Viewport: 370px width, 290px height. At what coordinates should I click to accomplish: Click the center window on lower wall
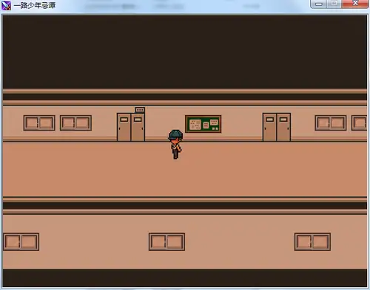click(166, 242)
